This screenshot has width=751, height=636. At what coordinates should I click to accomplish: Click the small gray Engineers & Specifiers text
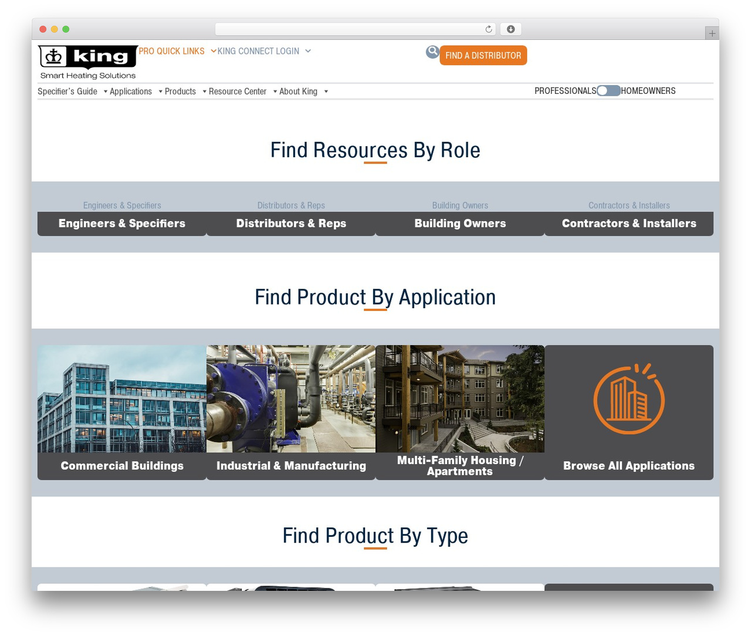click(122, 205)
